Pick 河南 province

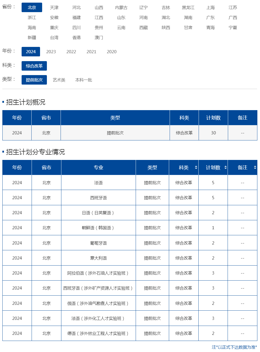tap(144, 17)
